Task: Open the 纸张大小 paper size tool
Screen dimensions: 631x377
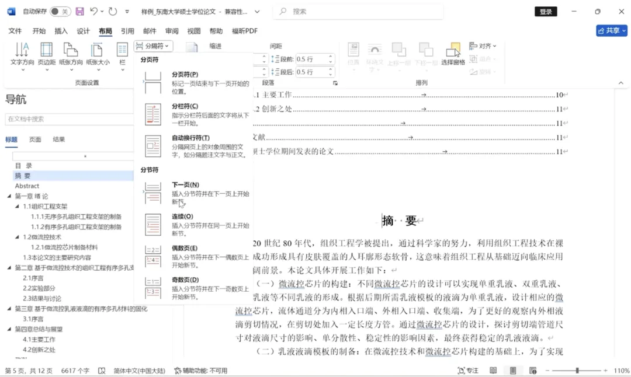Action: [98, 56]
